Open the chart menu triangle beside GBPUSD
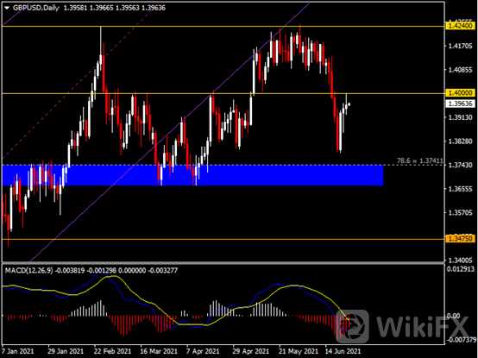Viewport: 478px width, 358px height. click(x=7, y=8)
